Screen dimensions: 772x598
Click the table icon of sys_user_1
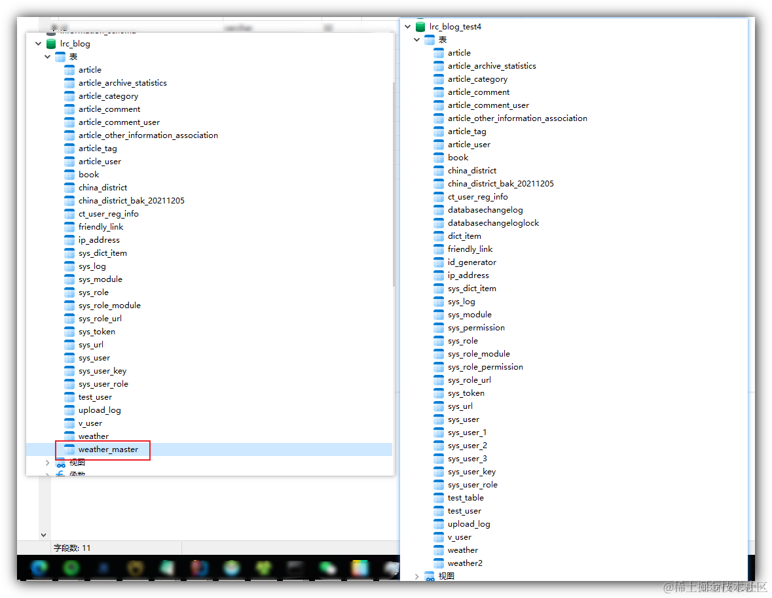(x=439, y=432)
